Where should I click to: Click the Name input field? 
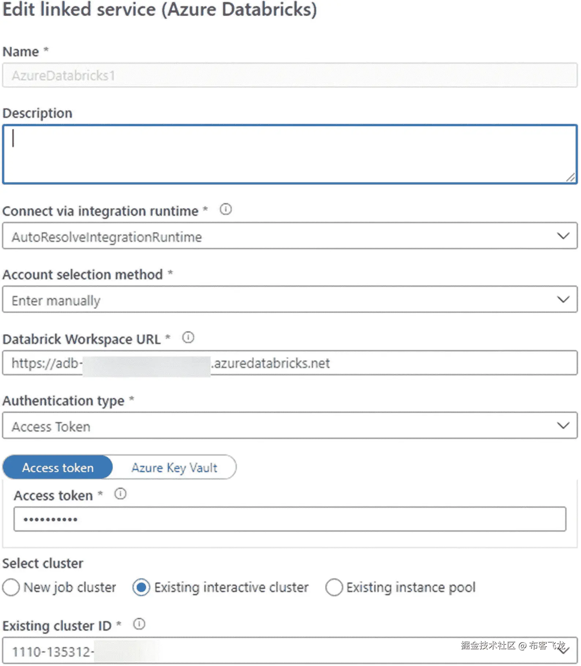pos(290,75)
